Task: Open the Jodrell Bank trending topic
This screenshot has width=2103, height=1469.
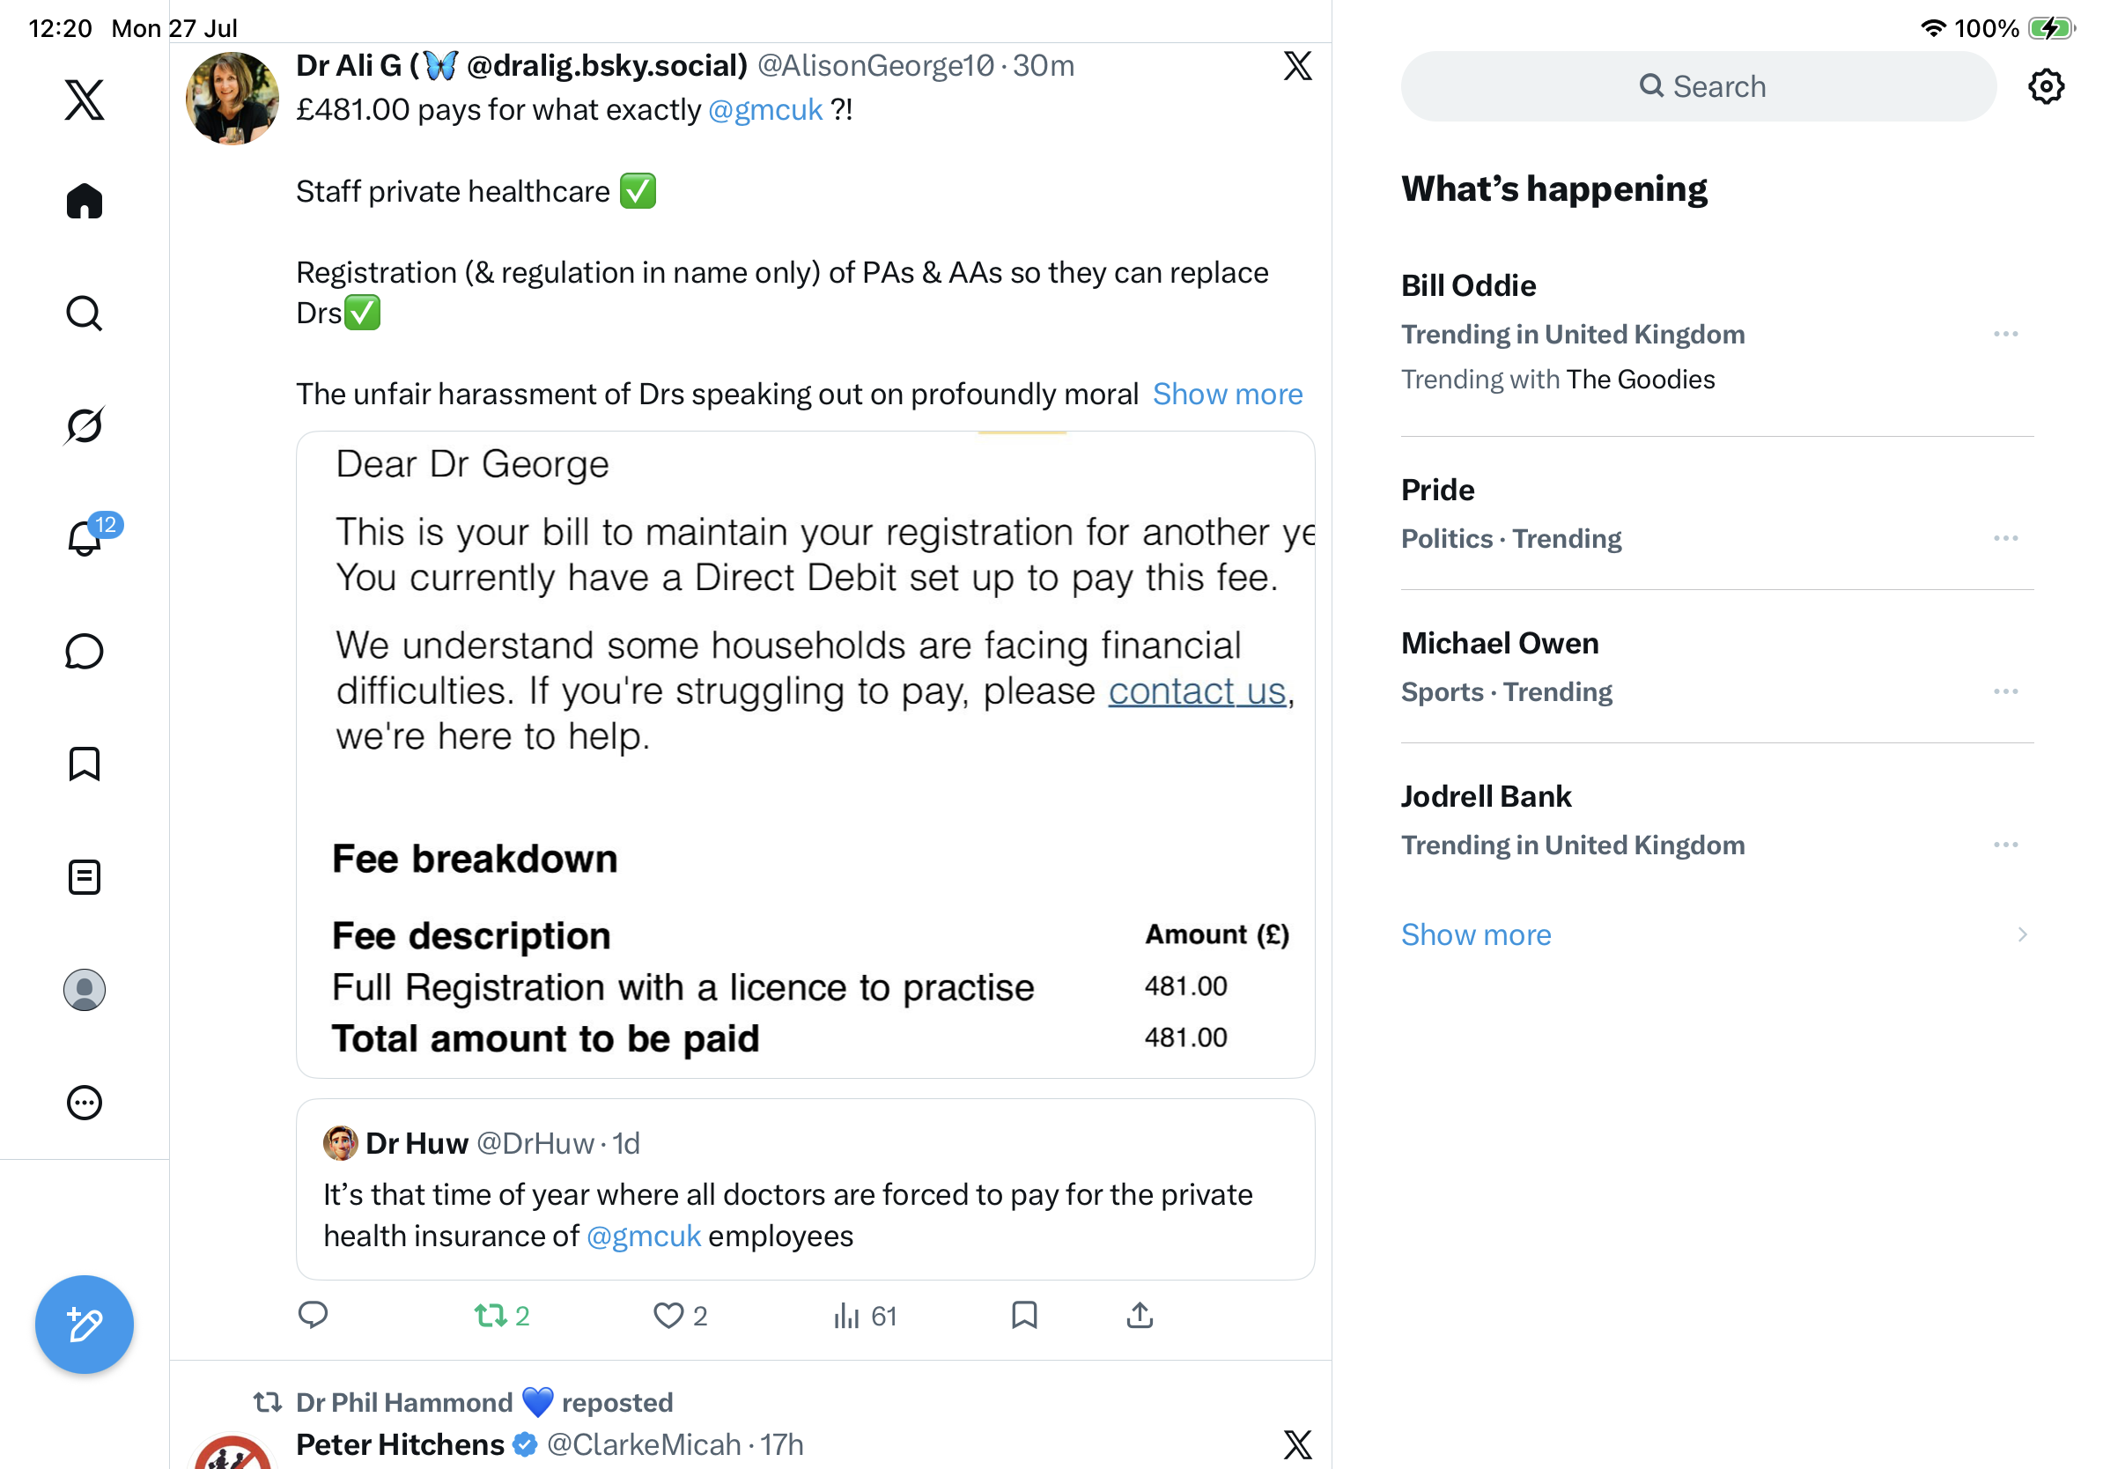Action: (1716, 820)
